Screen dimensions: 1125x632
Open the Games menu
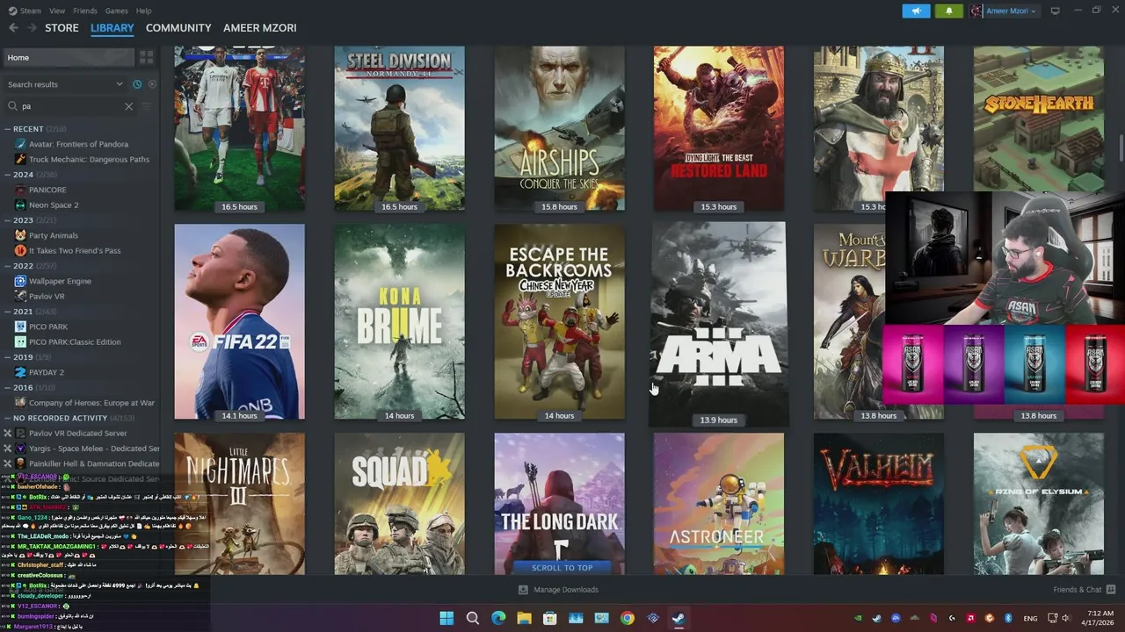(116, 11)
